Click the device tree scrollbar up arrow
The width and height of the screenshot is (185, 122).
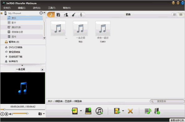[x=44, y=12]
